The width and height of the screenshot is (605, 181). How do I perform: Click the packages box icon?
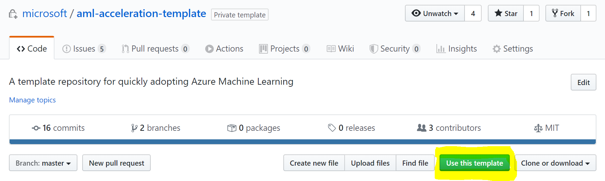[x=232, y=128]
